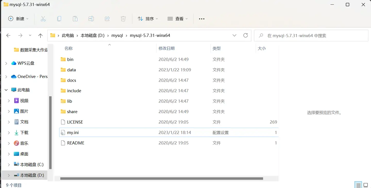The height and width of the screenshot is (188, 371).
Task: Click 本地磁盘 (D:) in address breadcrumb
Action: [92, 36]
